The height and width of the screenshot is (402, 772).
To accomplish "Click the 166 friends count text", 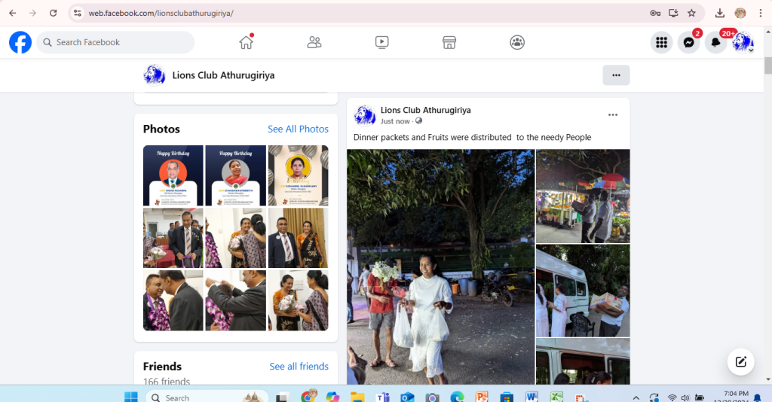I will pyautogui.click(x=167, y=381).
